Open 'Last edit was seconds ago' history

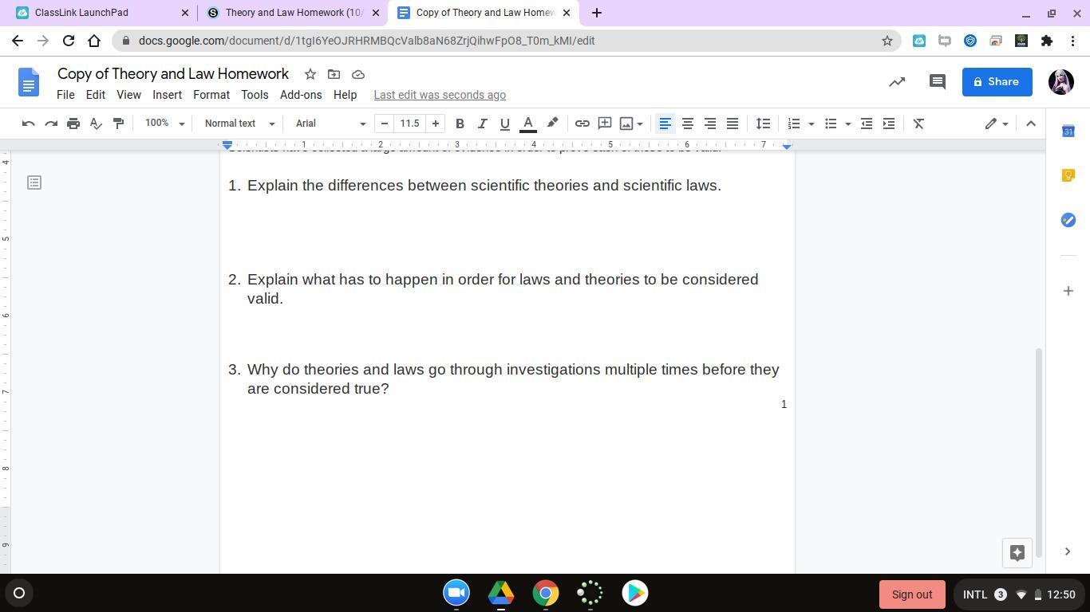[x=440, y=95]
